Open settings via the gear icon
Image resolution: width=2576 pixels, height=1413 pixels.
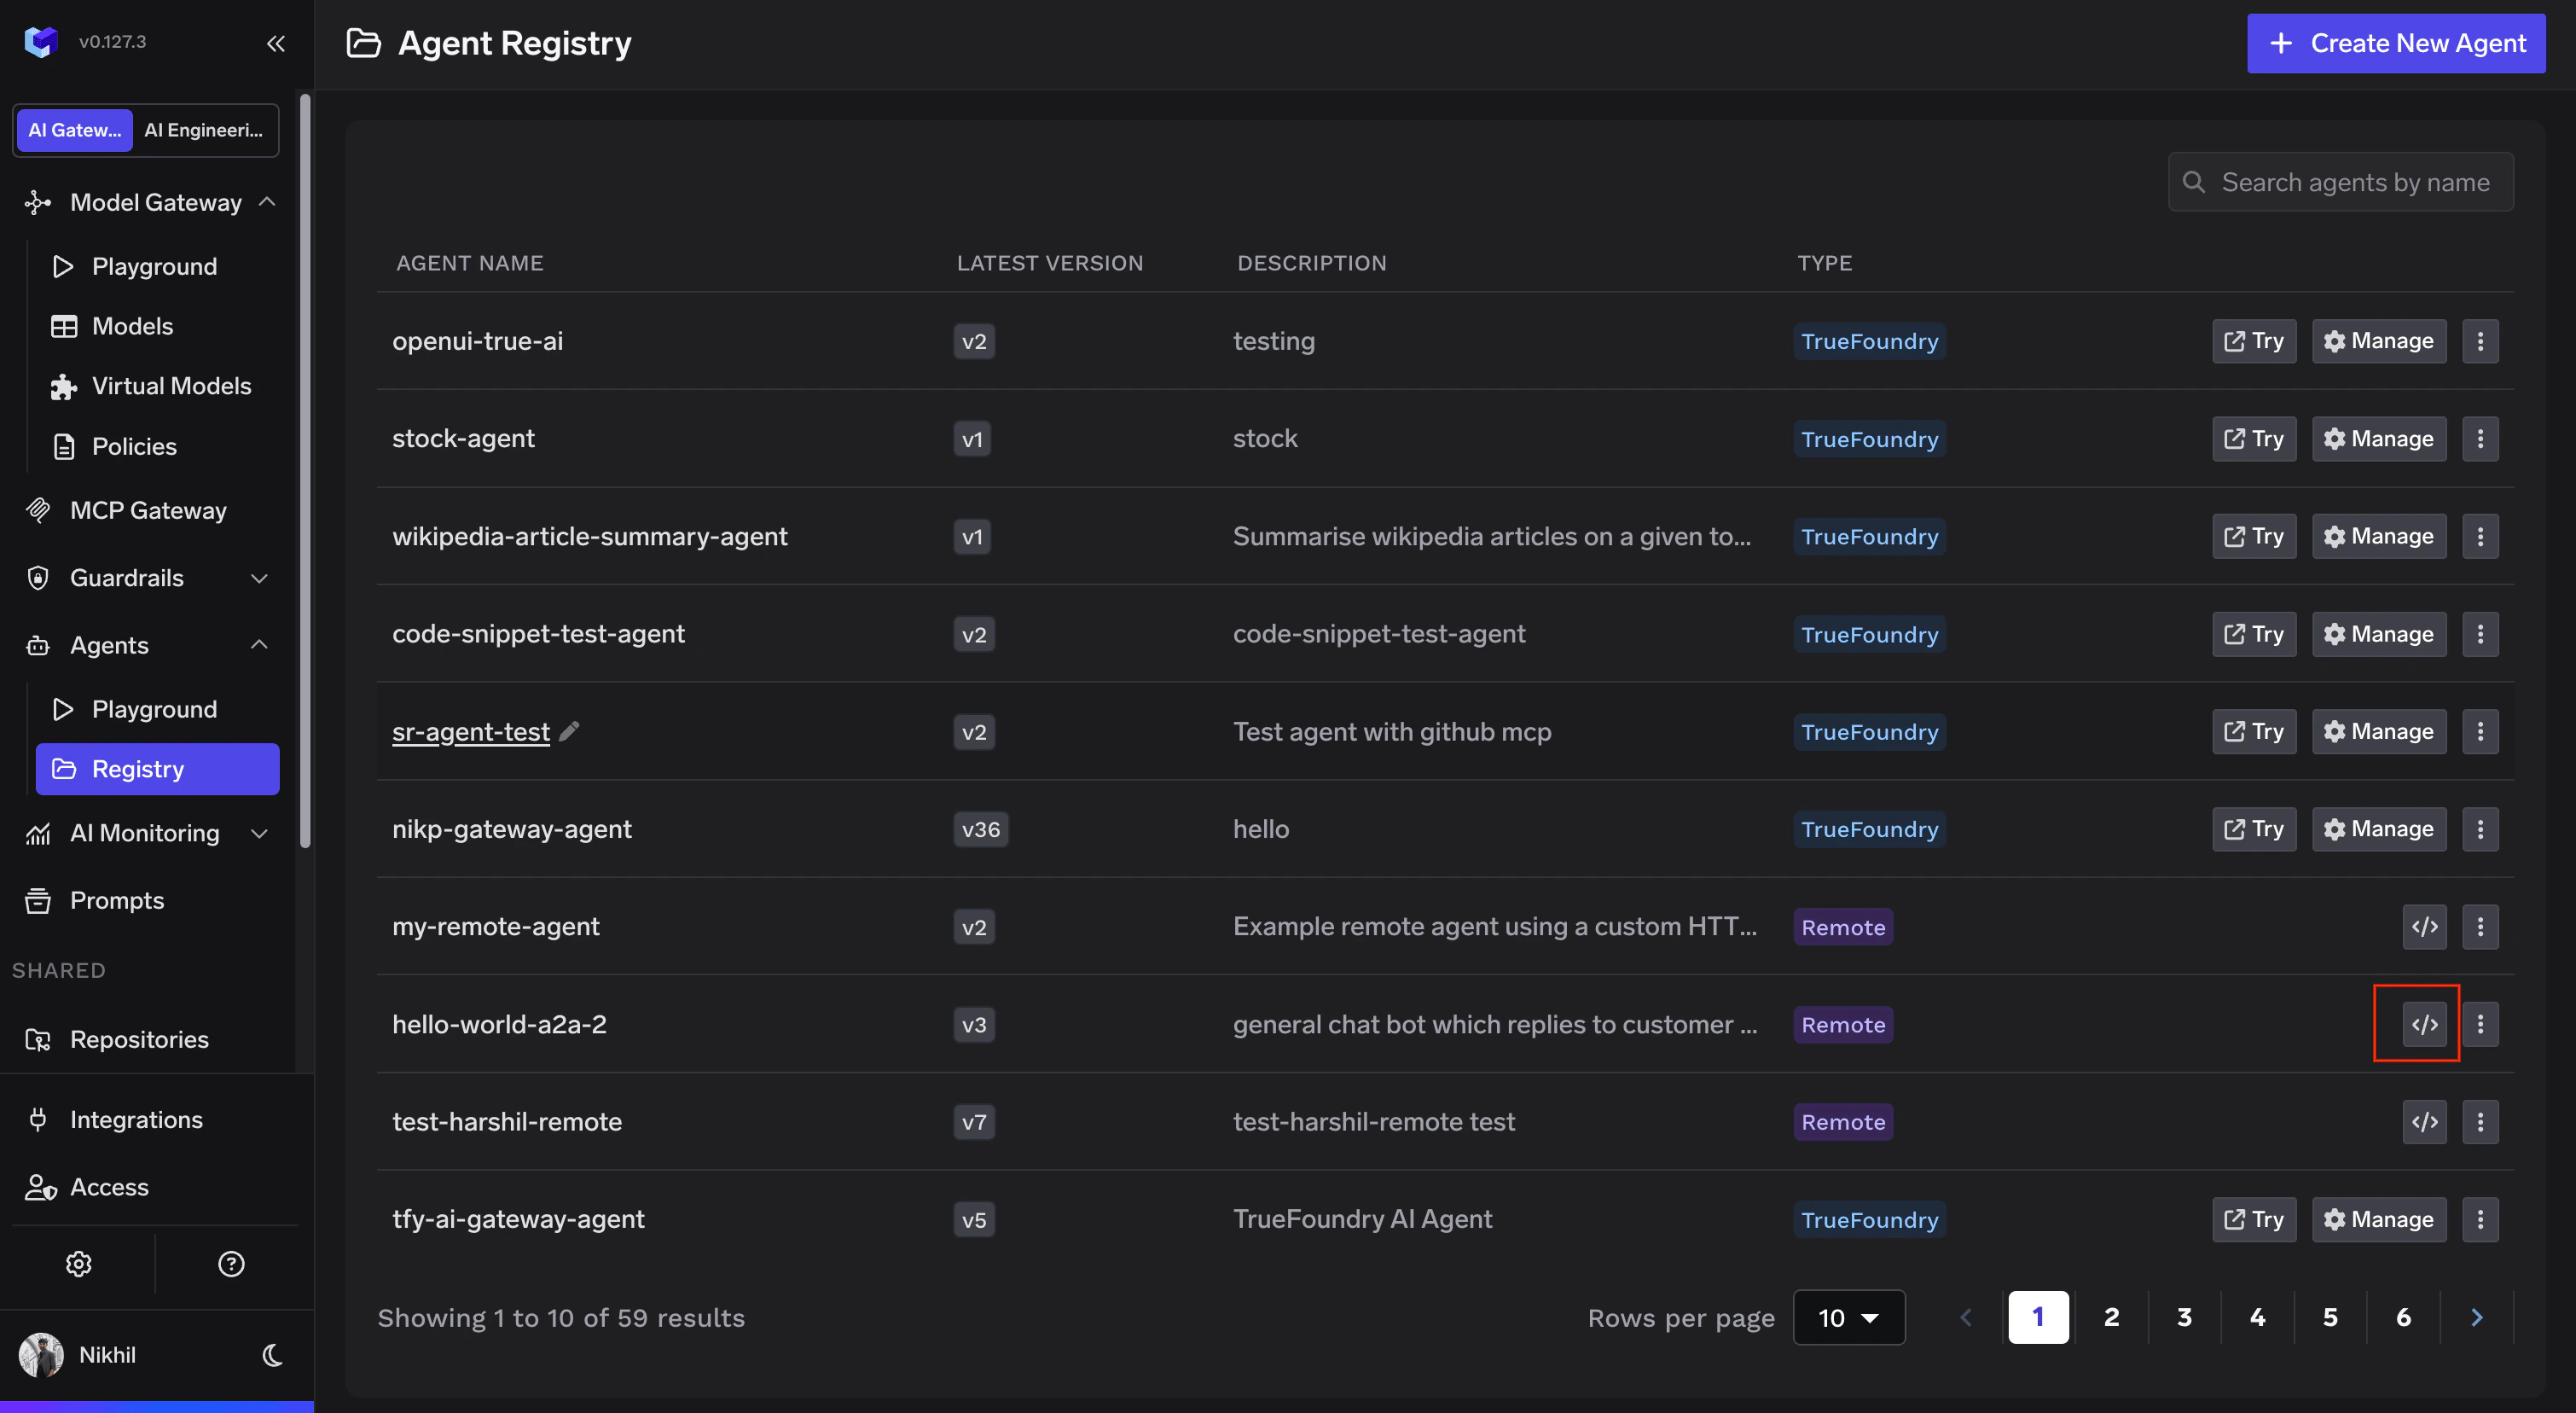click(78, 1263)
